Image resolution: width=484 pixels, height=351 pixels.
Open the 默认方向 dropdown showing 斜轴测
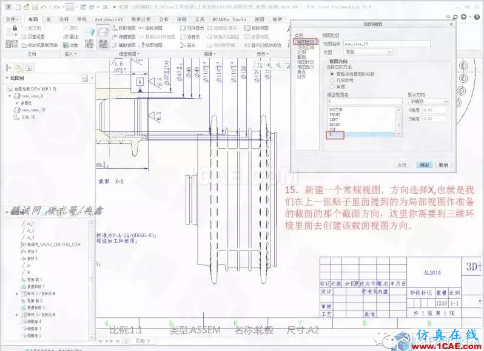428,101
